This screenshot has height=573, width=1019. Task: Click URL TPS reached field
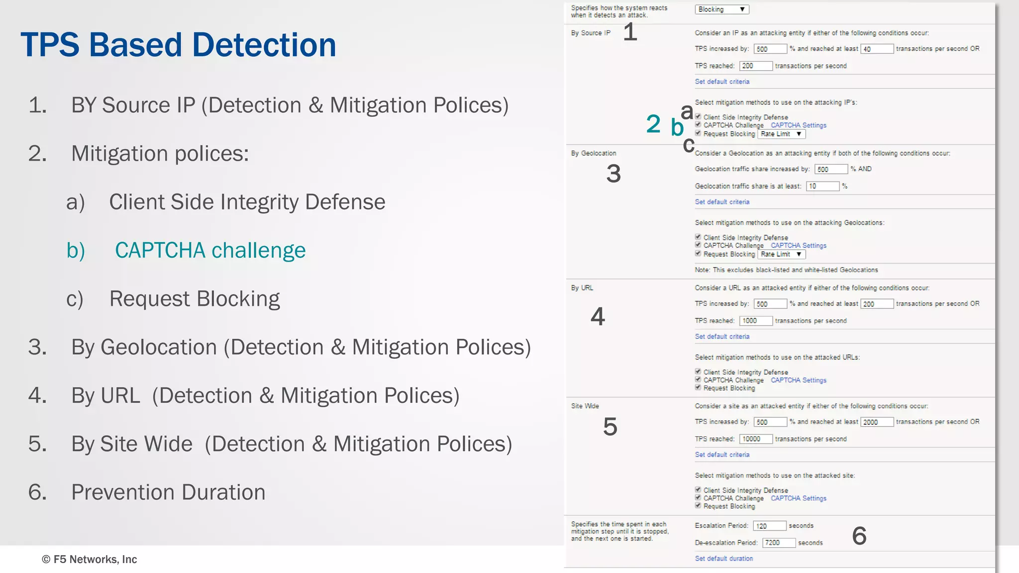756,321
